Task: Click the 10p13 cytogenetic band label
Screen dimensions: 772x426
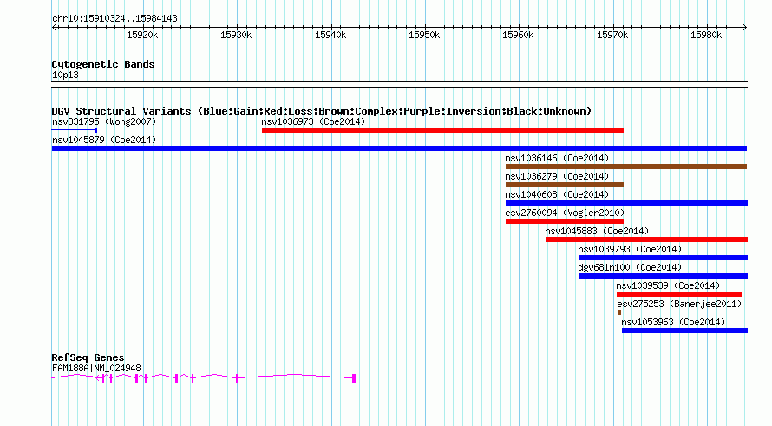Action: point(65,75)
